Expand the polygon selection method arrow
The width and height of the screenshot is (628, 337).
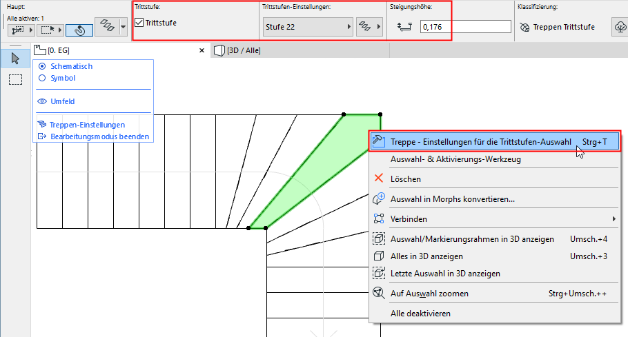pyautogui.click(x=31, y=30)
